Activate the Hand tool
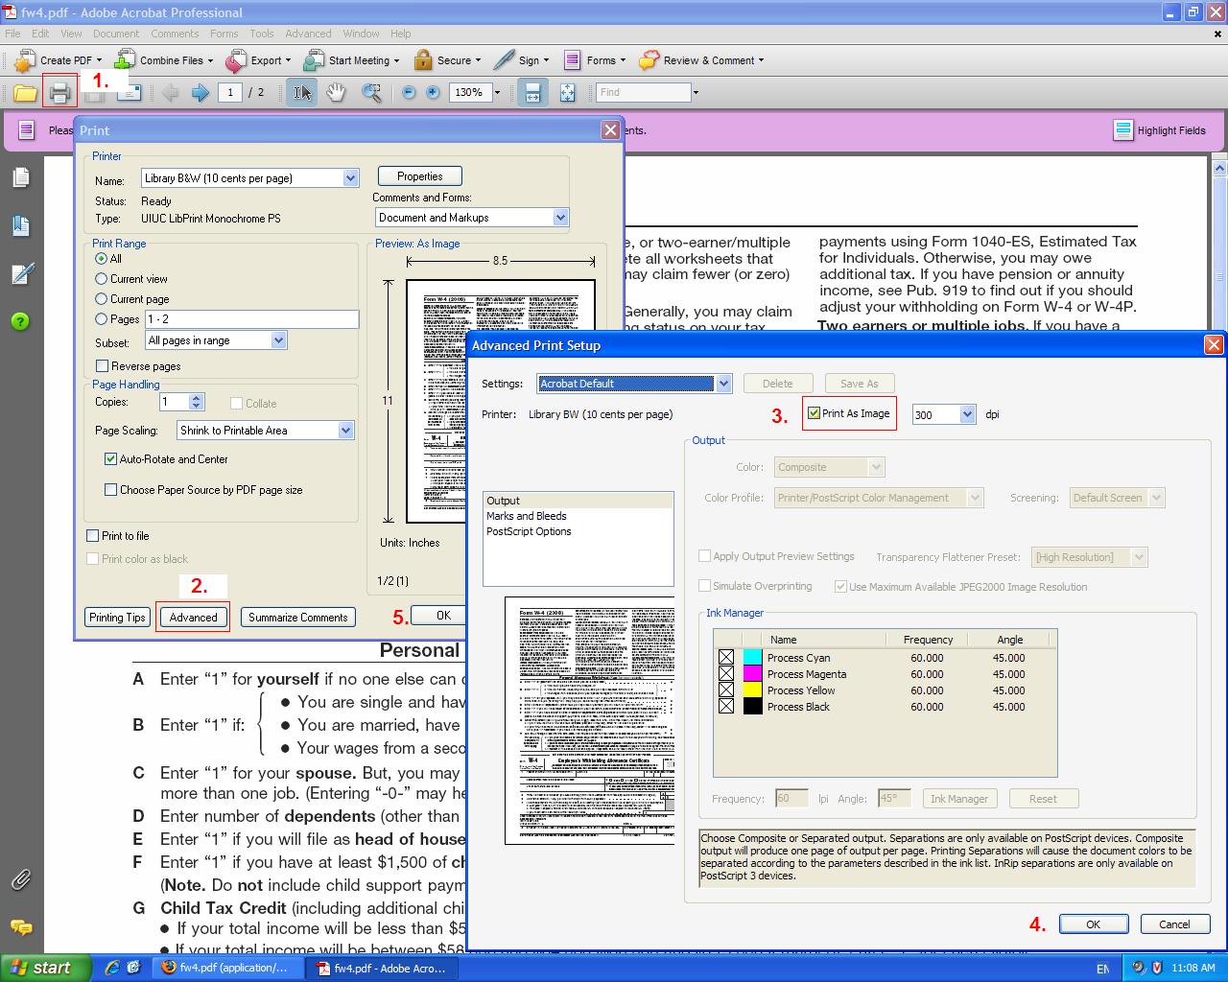Screen dimensions: 1228x982 (336, 93)
